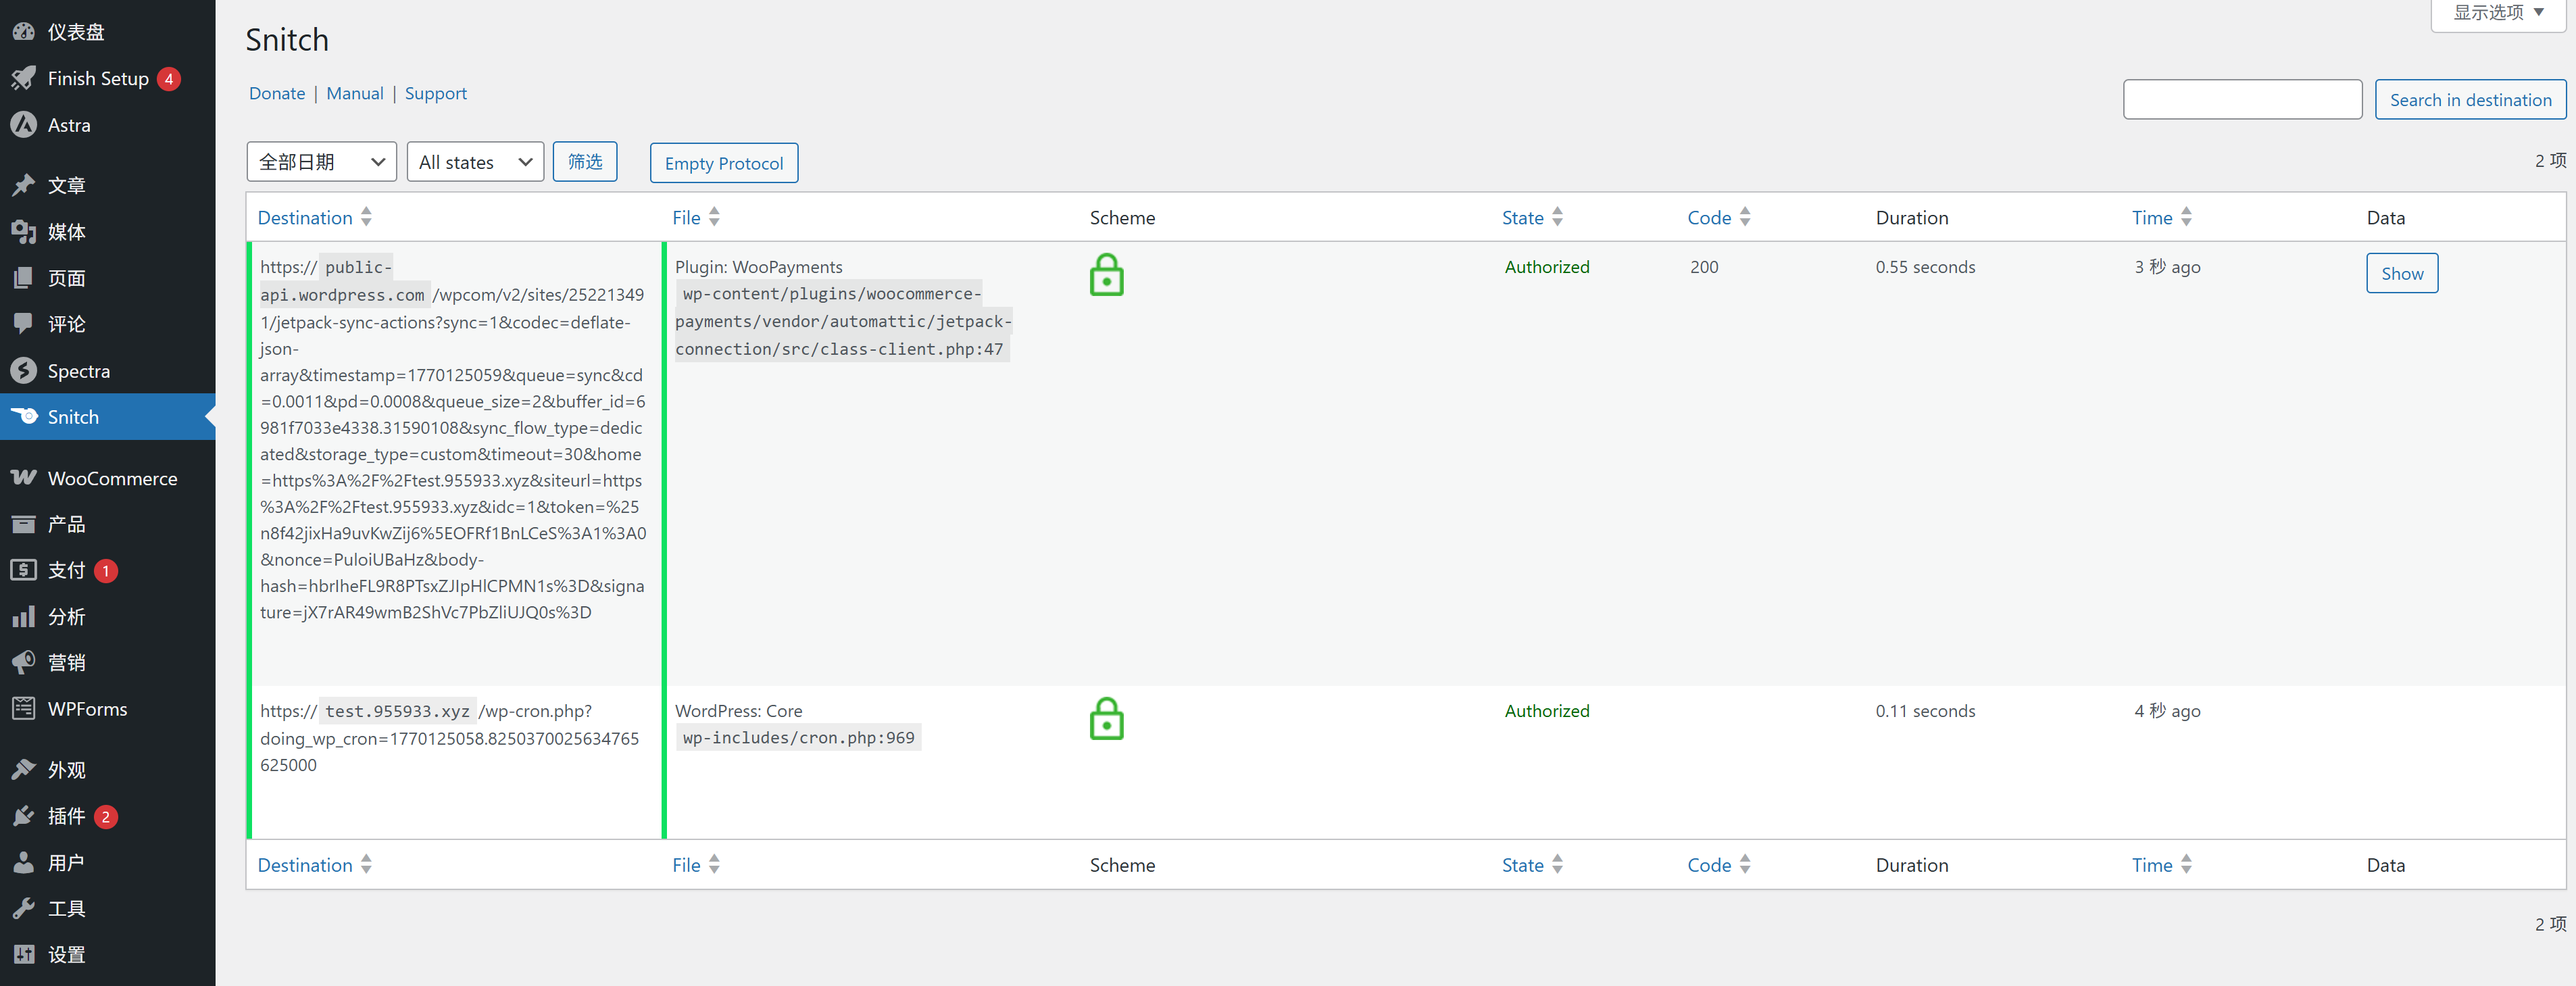Click the green lock icon for WooPayments row
The width and height of the screenshot is (2576, 986).
point(1106,275)
